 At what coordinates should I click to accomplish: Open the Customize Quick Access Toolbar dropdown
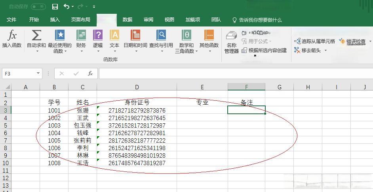94,7
